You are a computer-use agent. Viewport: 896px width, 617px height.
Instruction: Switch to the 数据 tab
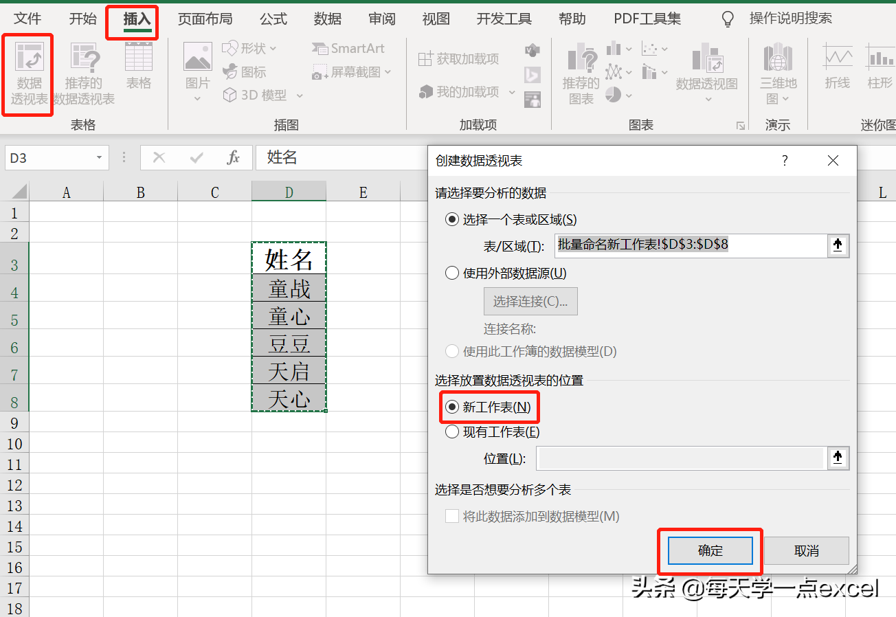(x=328, y=19)
